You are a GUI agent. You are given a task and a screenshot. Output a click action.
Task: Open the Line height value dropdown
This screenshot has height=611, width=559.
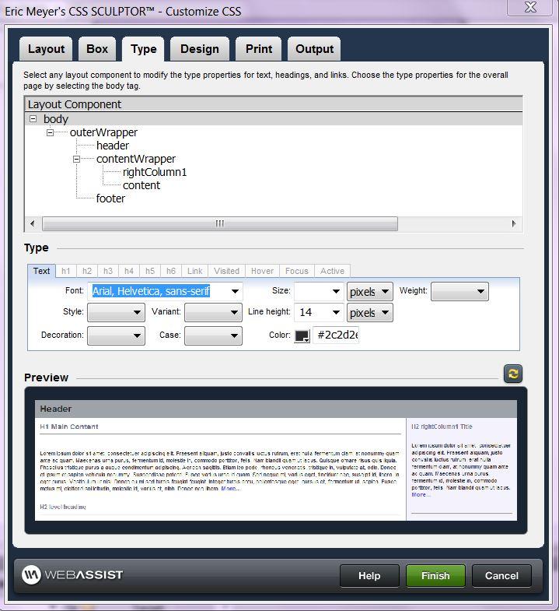[x=336, y=313]
